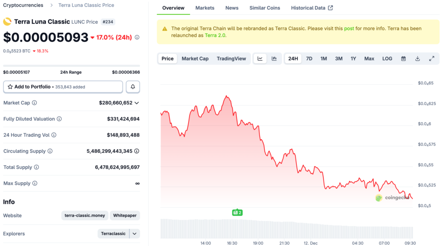Click info icon next to Market Cap
Viewport: 443px width, 246px height.
coord(35,103)
